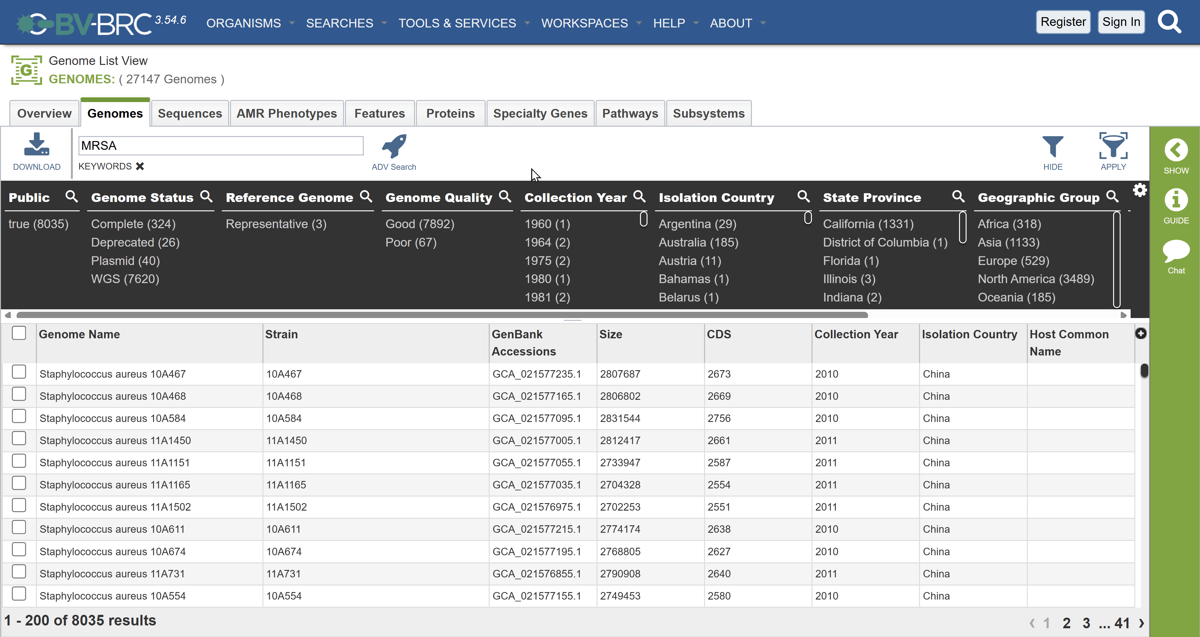1200x637 pixels.
Task: Tick checkbox for Staphylococcus aureus 11A1450
Action: point(19,438)
